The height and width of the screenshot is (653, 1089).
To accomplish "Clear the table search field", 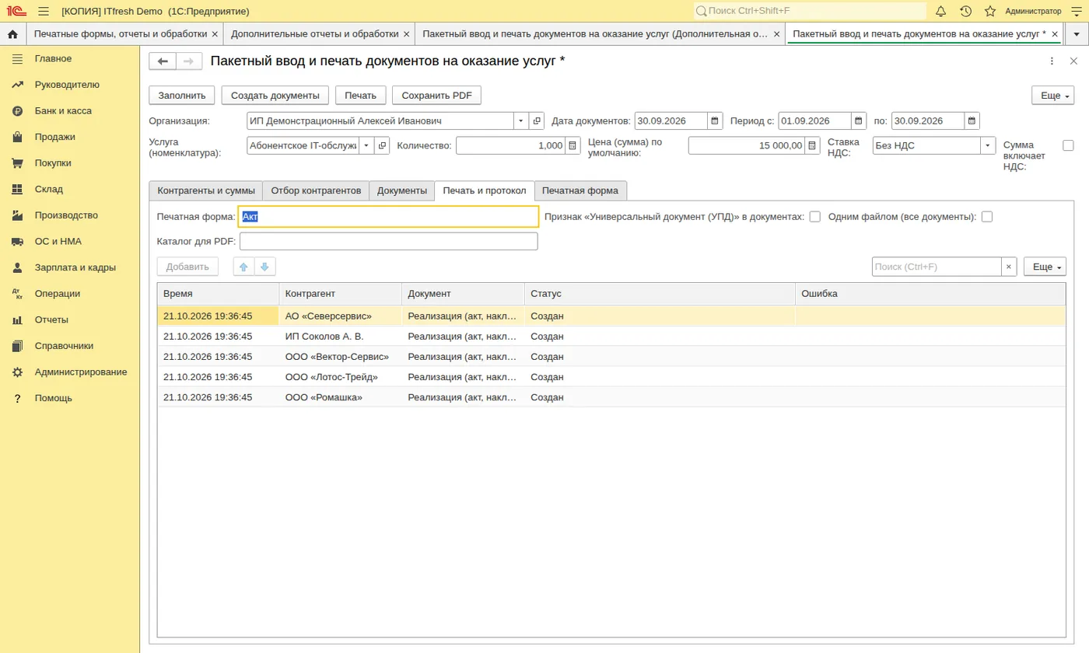I will point(1009,267).
